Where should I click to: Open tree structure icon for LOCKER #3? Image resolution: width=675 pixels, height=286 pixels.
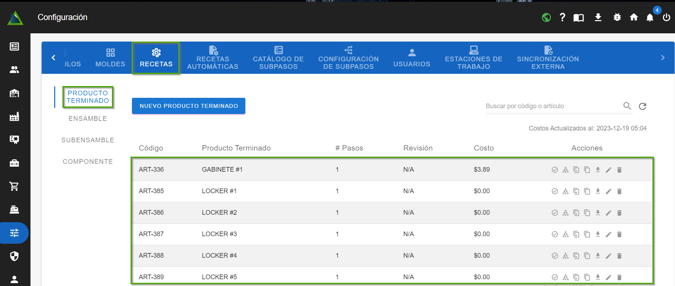(565, 234)
